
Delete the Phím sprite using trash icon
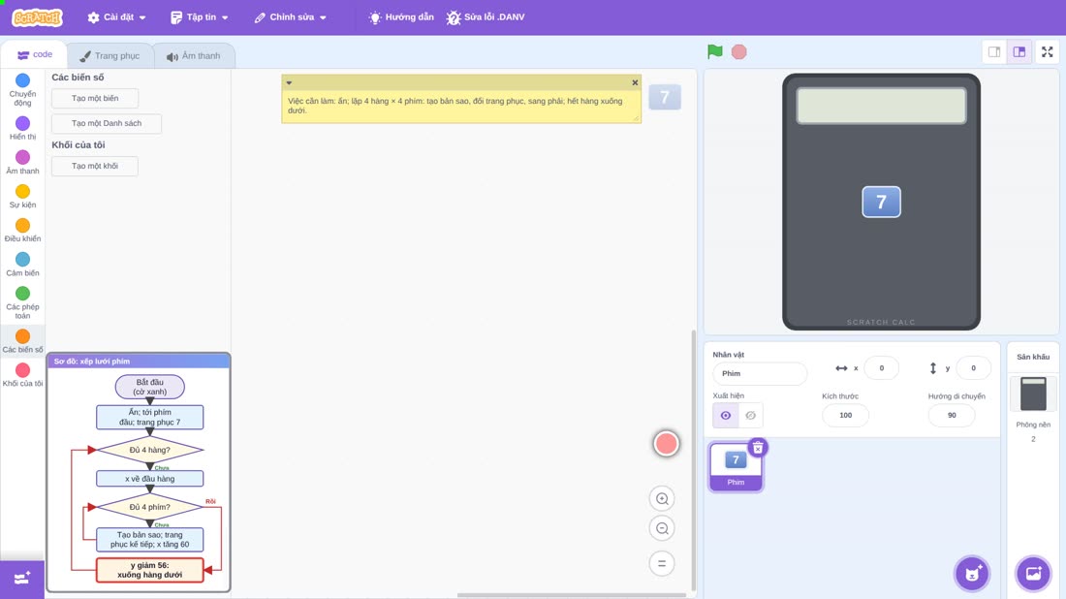(758, 448)
